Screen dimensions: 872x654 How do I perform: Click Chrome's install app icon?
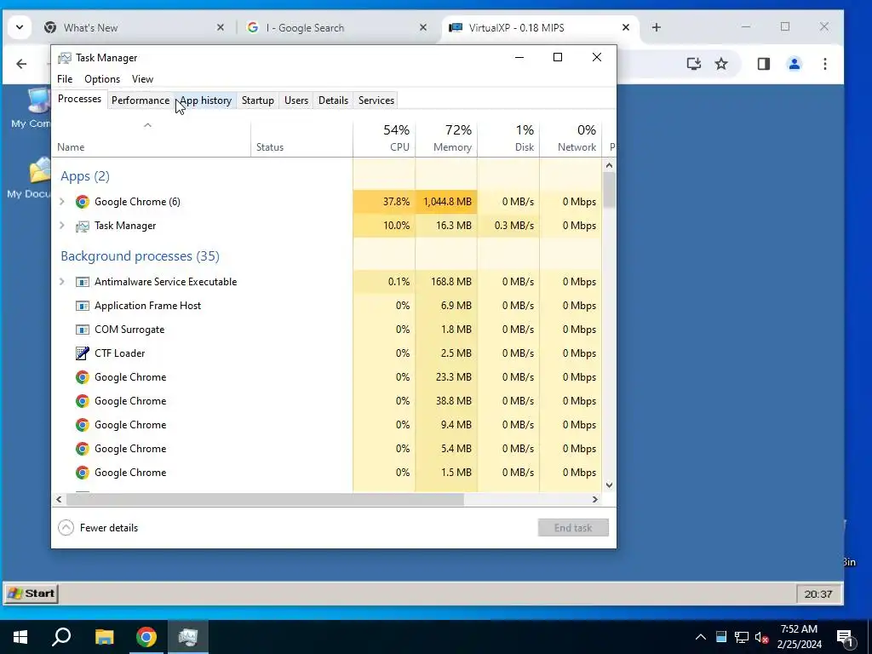pyautogui.click(x=693, y=64)
